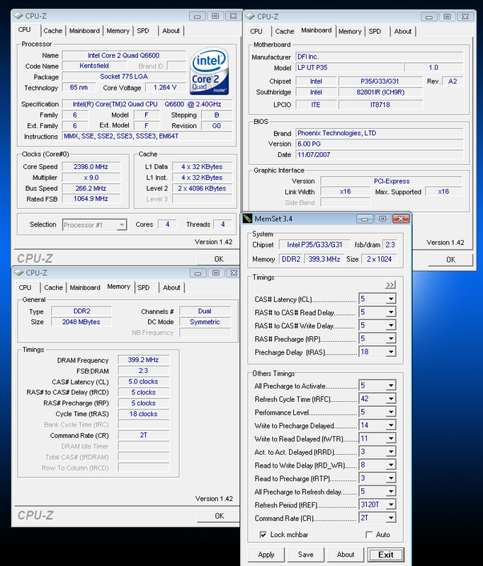483x566 pixels.
Task: Click OK in the Memory CPU-Z window
Action: [x=219, y=516]
